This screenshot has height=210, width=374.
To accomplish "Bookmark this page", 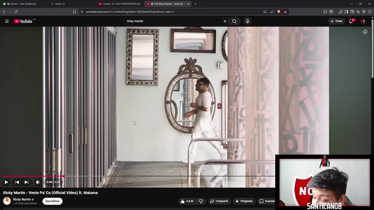I will pos(74,12).
